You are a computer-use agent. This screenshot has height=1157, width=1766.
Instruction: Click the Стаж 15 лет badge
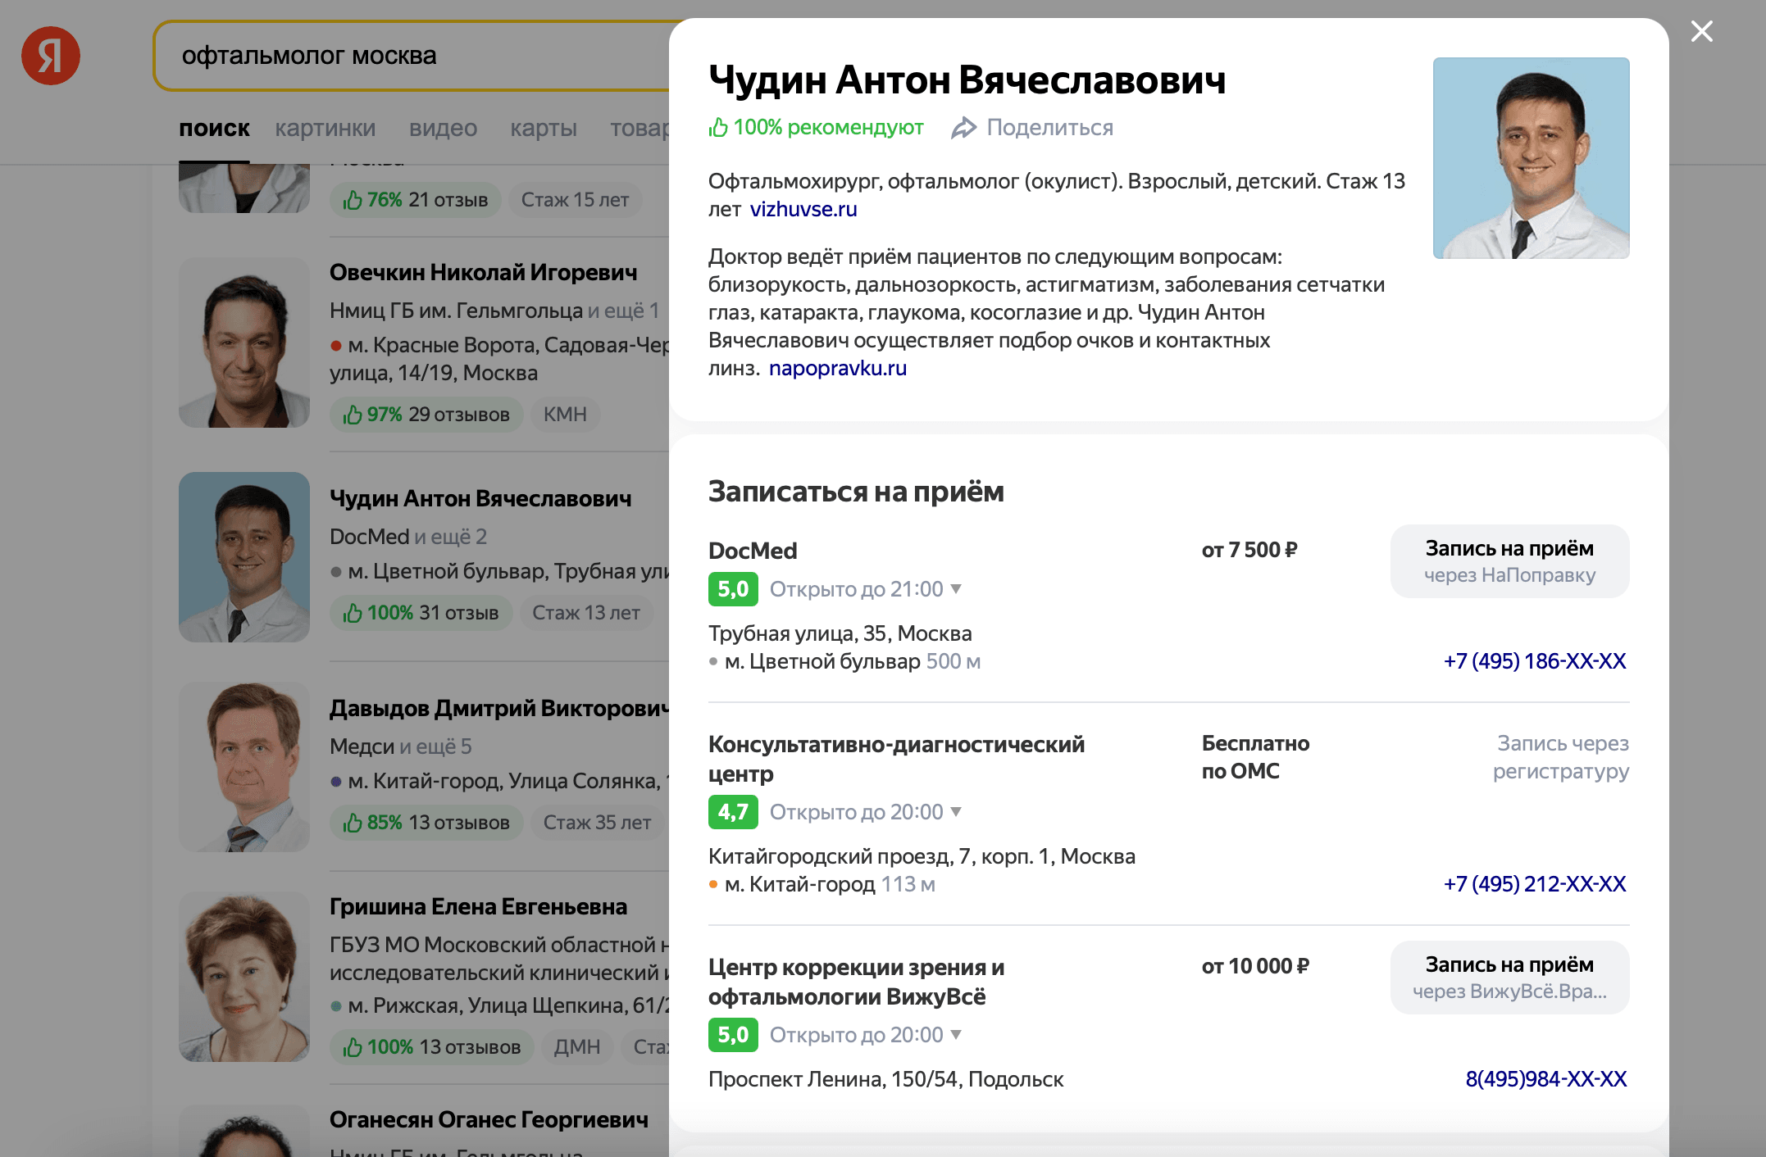pos(575,200)
